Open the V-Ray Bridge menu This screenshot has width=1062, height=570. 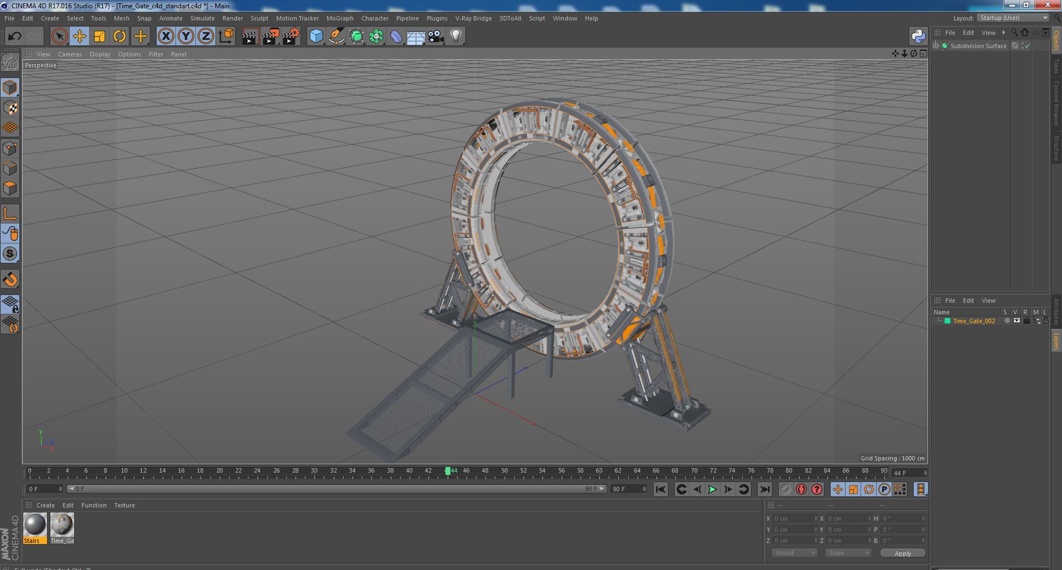473,18
